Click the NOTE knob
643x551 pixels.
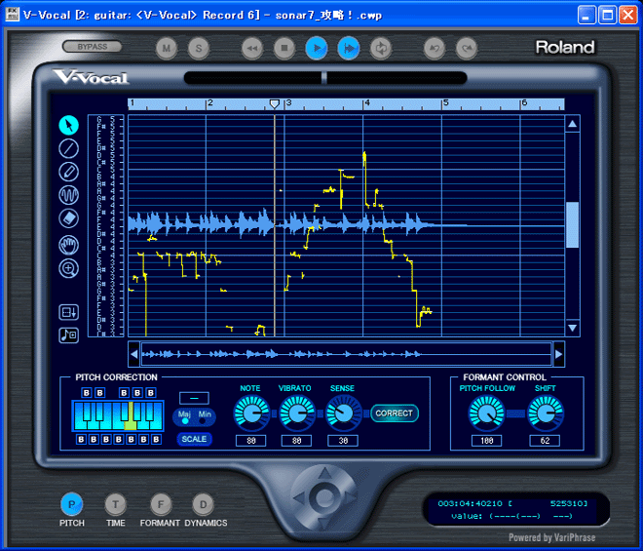[251, 413]
